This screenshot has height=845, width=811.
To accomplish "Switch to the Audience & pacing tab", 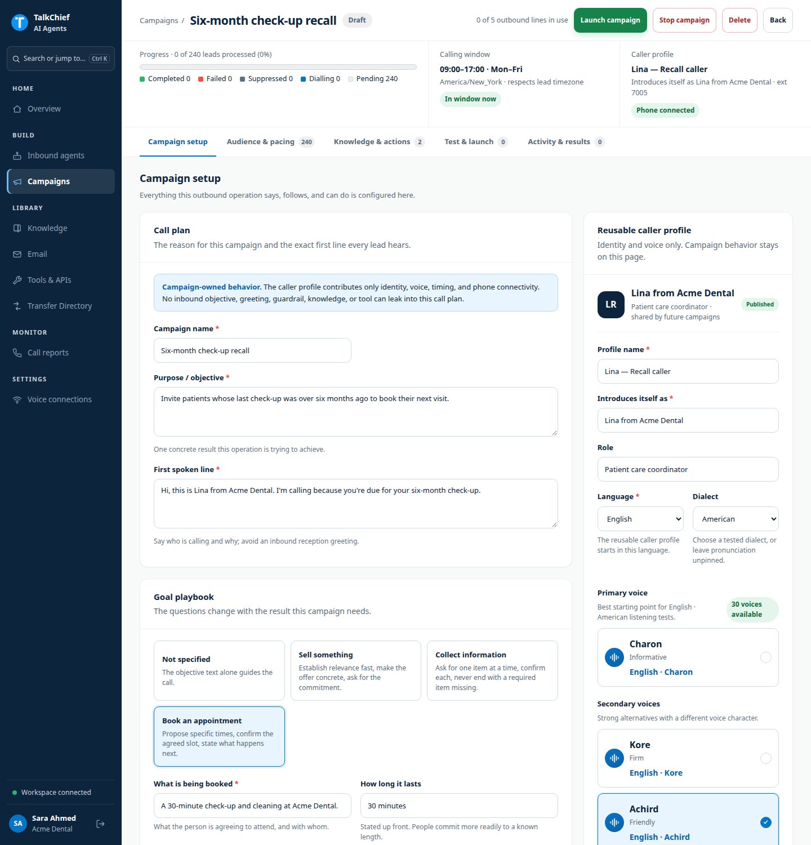I will coord(270,142).
